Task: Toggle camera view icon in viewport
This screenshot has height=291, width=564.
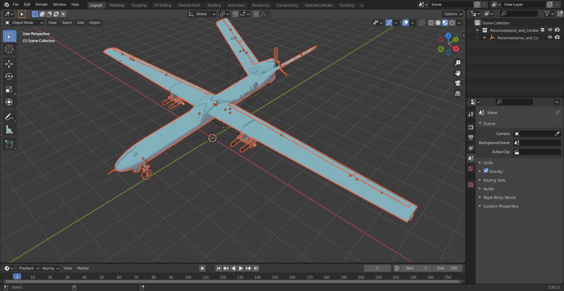Action: pyautogui.click(x=457, y=83)
